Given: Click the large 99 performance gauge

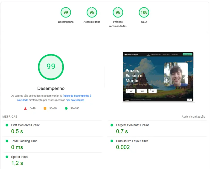Looking at the screenshot, I should point(51,67).
